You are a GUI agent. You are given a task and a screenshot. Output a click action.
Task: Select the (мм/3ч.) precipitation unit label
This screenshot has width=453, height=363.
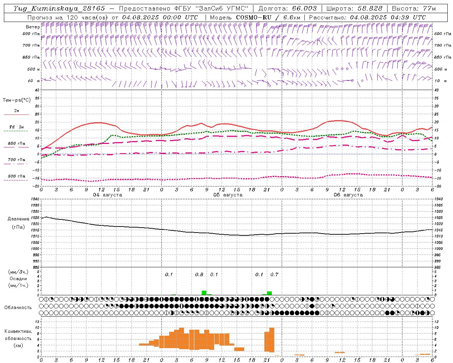18,272
